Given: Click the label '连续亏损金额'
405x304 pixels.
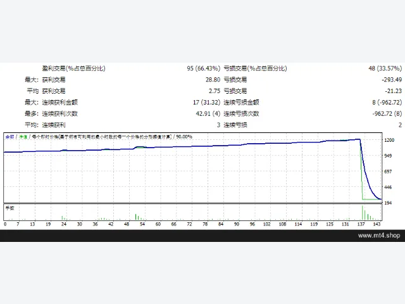Looking at the screenshot, I should [241, 103].
